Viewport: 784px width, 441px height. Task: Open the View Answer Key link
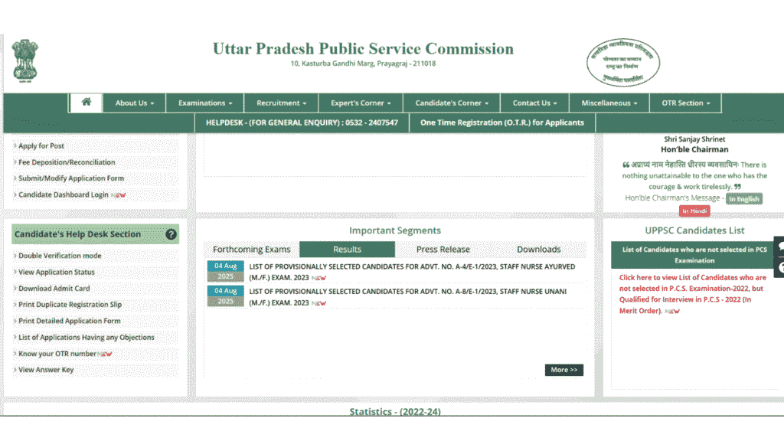45,370
